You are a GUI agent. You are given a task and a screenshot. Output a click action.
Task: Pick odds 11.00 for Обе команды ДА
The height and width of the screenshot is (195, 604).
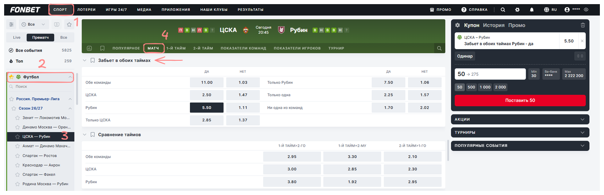207,83
